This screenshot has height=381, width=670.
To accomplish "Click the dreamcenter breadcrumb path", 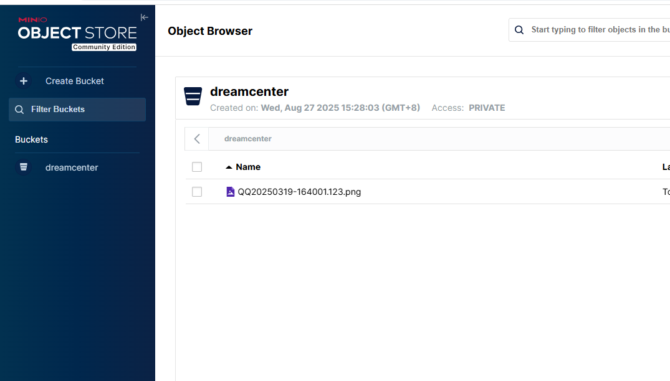I will point(248,139).
